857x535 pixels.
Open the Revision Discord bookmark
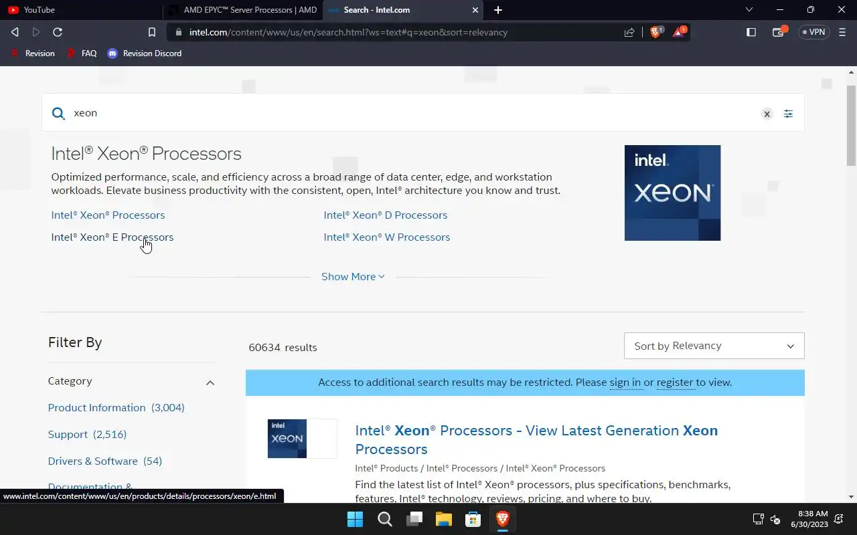pyautogui.click(x=145, y=53)
